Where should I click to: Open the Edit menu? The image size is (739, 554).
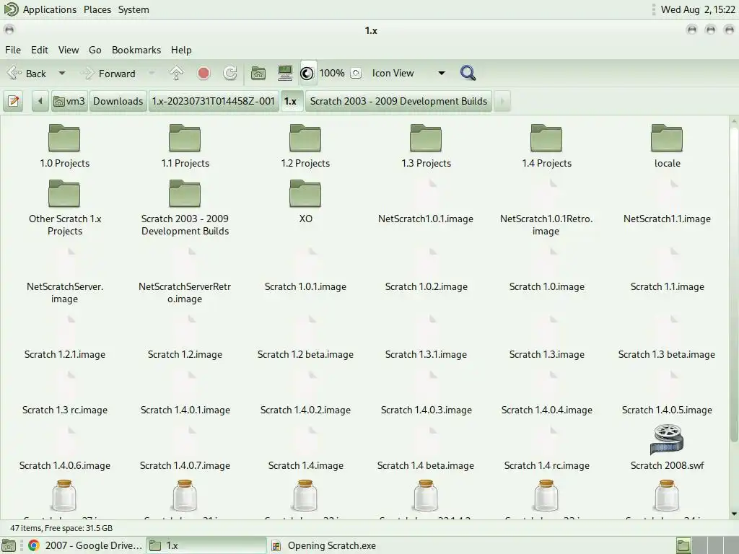tap(40, 50)
